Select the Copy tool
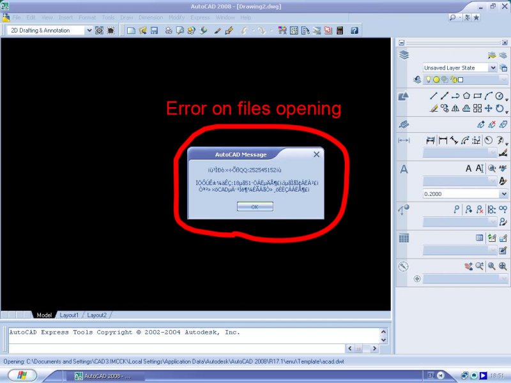 pyautogui.click(x=445, y=108)
